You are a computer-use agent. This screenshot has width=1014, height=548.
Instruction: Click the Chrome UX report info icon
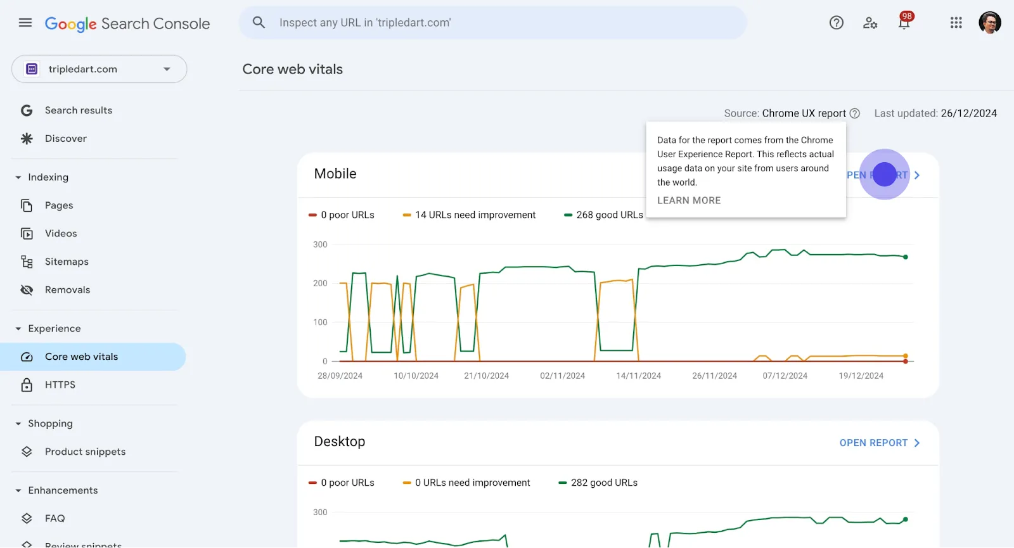(x=854, y=113)
